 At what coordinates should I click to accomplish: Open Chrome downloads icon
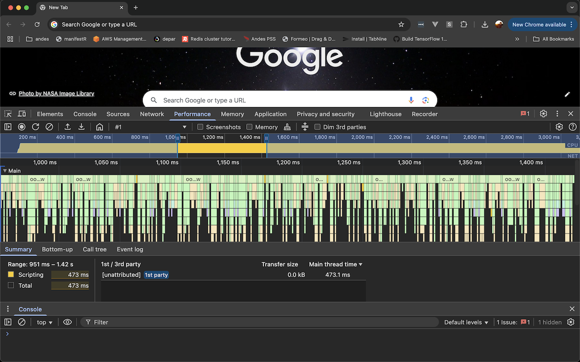click(x=484, y=24)
